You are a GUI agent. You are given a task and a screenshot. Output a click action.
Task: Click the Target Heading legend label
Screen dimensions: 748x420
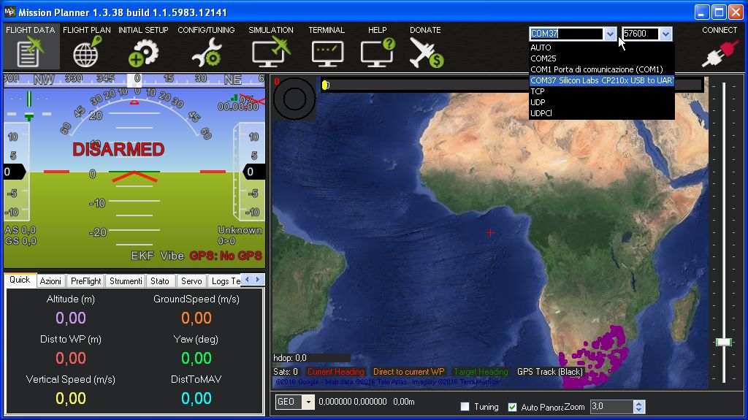pos(481,371)
